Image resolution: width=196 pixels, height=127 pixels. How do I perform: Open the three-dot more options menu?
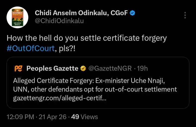pos(185,15)
